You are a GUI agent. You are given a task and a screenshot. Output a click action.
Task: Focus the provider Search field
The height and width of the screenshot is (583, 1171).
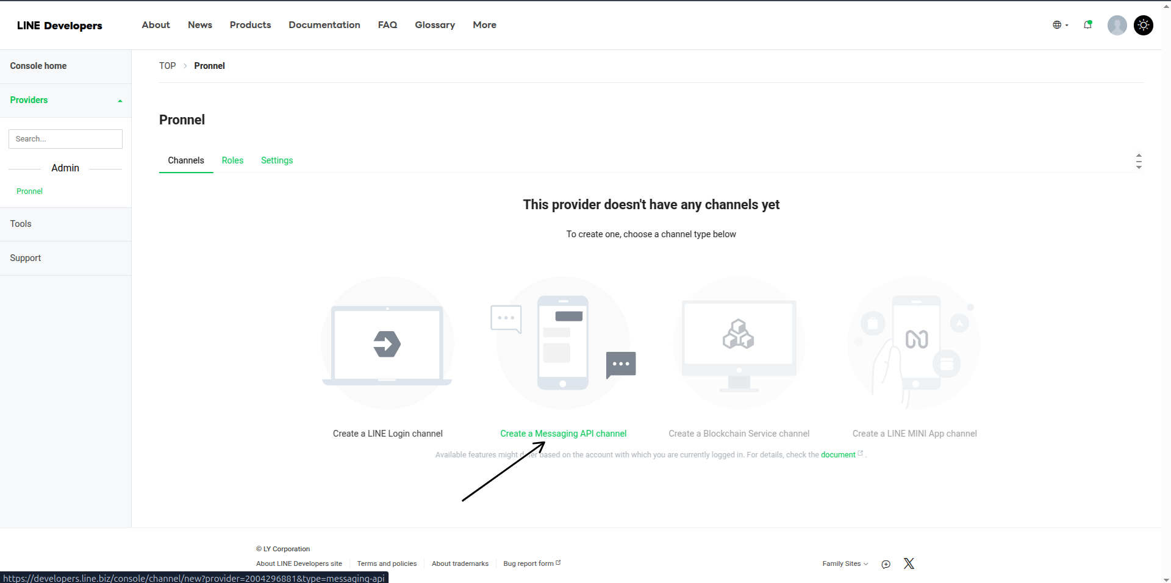[65, 139]
